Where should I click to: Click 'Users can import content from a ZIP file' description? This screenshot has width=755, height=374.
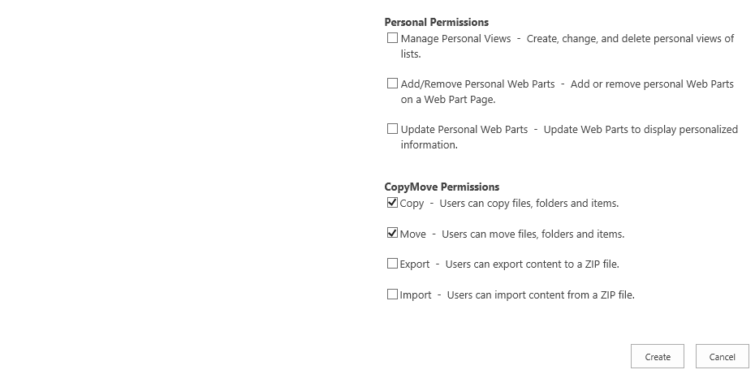click(540, 295)
